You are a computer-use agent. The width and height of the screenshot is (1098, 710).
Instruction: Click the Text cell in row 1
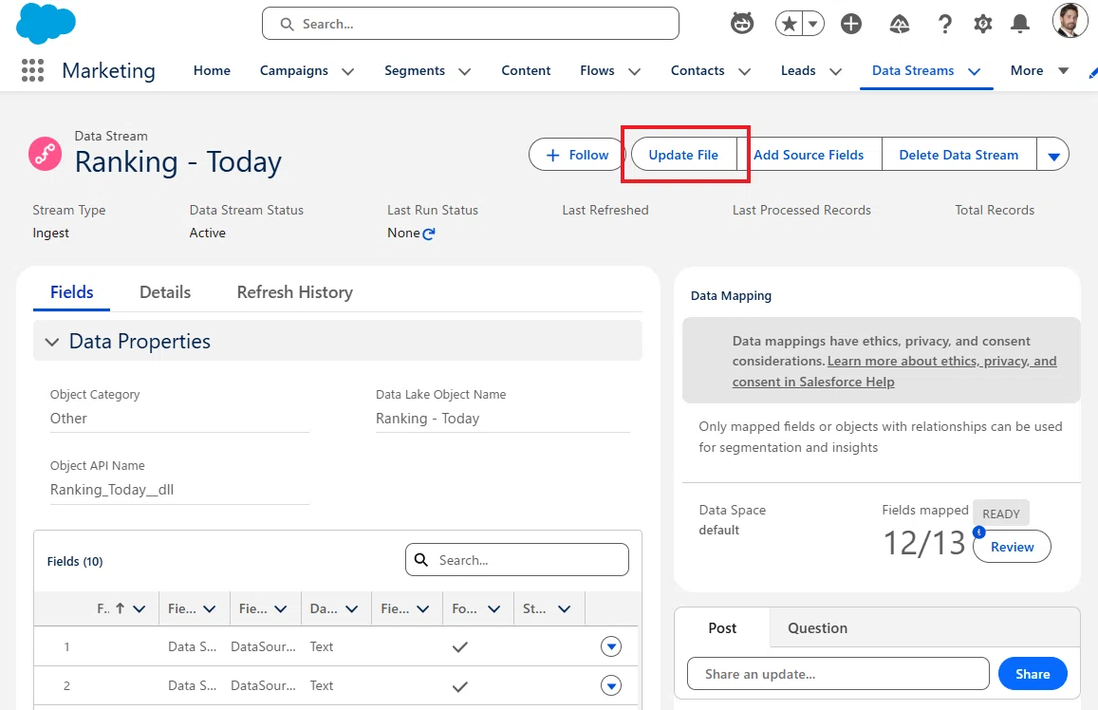pyautogui.click(x=322, y=647)
